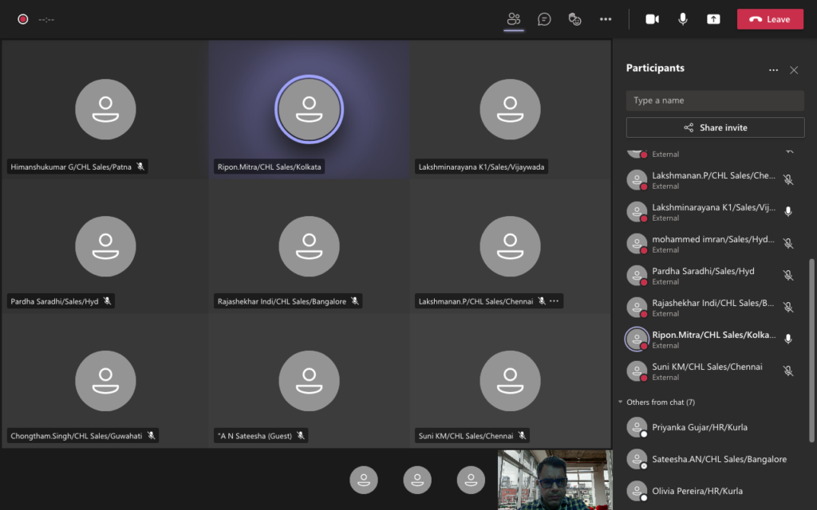Open the reactions icon in toolbar

(x=574, y=19)
